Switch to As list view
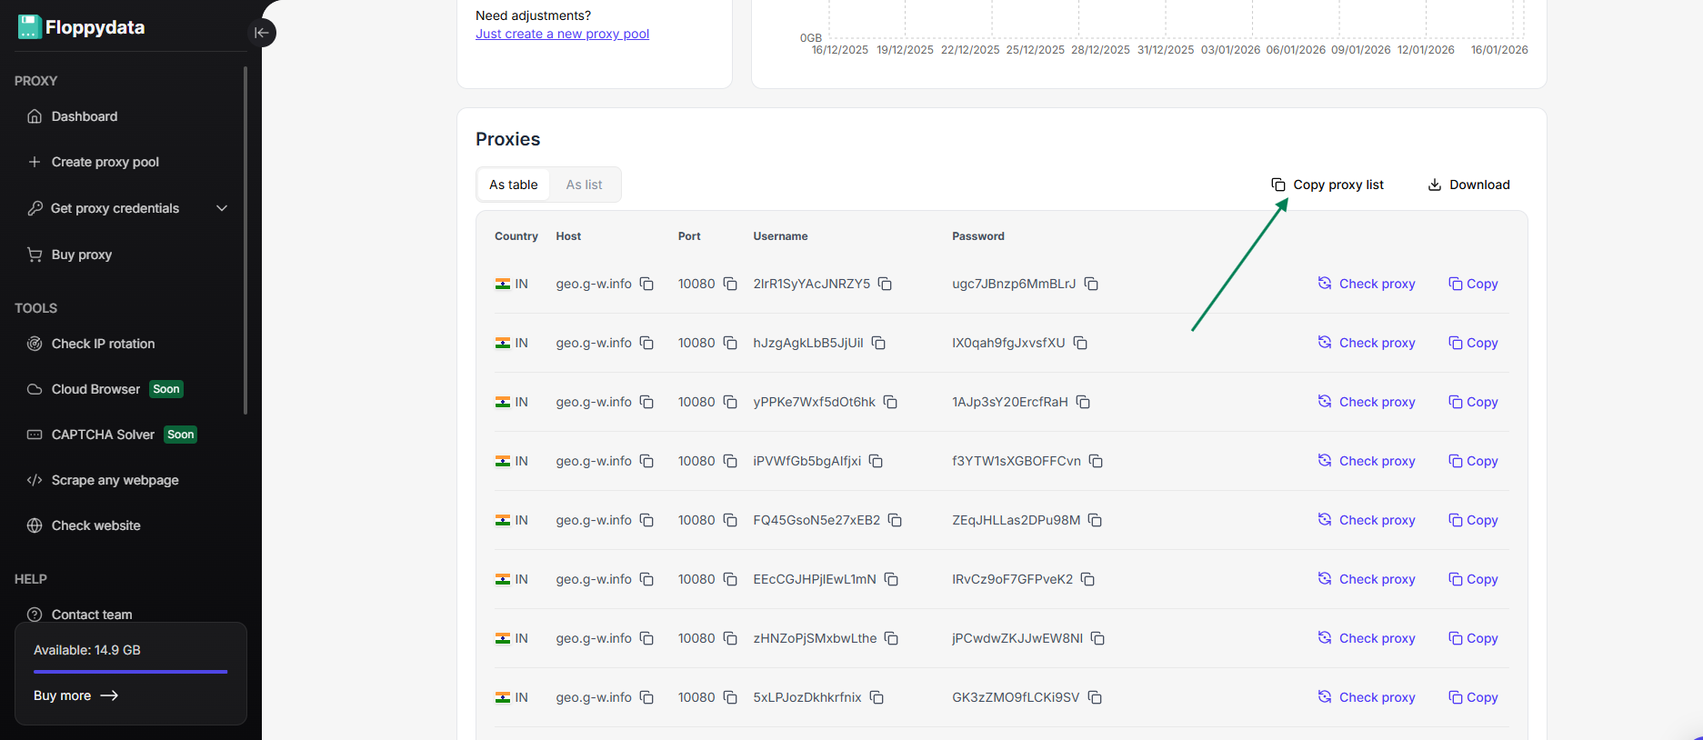Viewport: 1703px width, 740px height. pos(584,185)
